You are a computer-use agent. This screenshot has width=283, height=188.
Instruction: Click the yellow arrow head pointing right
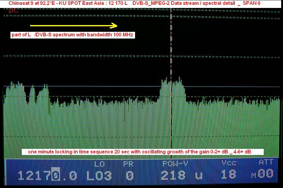(x=115, y=25)
